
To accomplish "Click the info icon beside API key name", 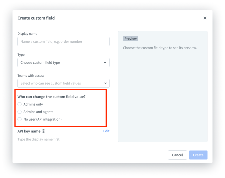I will point(43,131).
